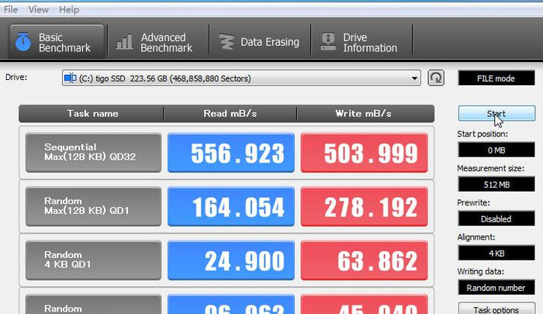This screenshot has width=543, height=314.
Task: Click the Advanced Benchmark bar chart icon
Action: (124, 42)
